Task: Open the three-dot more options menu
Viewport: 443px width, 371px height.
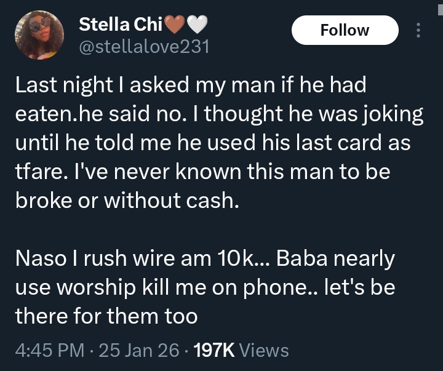Action: click(x=419, y=31)
